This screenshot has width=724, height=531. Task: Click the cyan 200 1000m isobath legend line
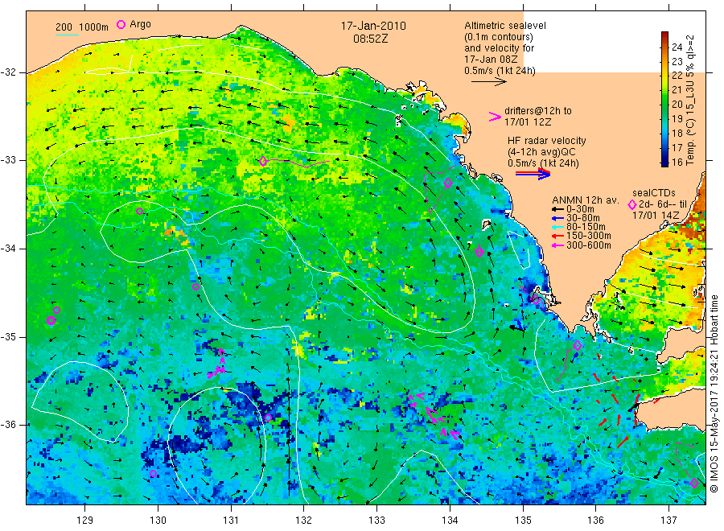coord(67,34)
